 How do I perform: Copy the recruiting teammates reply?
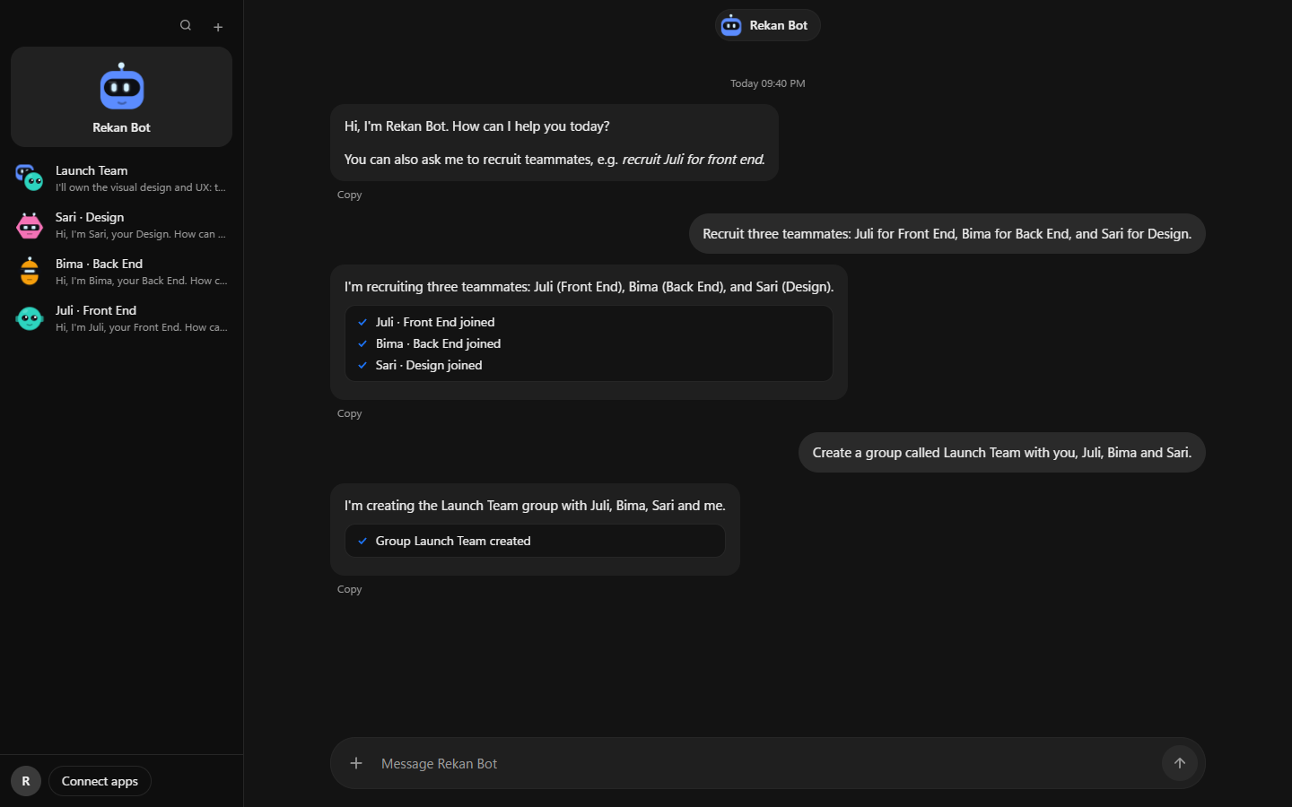click(x=349, y=413)
